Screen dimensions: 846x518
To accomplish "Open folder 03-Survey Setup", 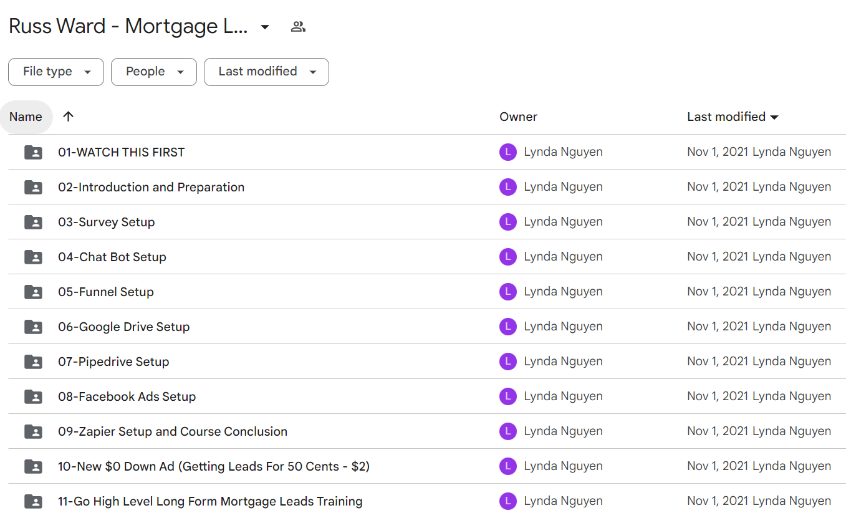I will [106, 222].
